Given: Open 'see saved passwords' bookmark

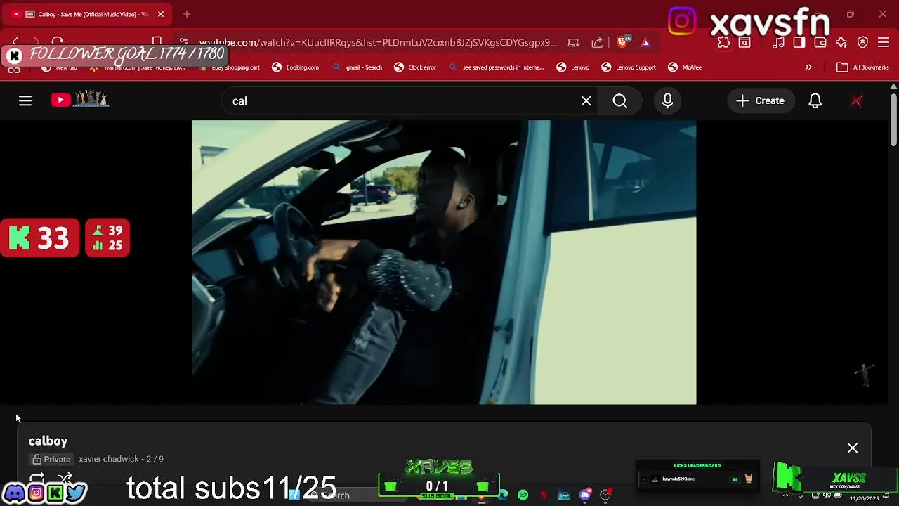Looking at the screenshot, I should click(496, 67).
